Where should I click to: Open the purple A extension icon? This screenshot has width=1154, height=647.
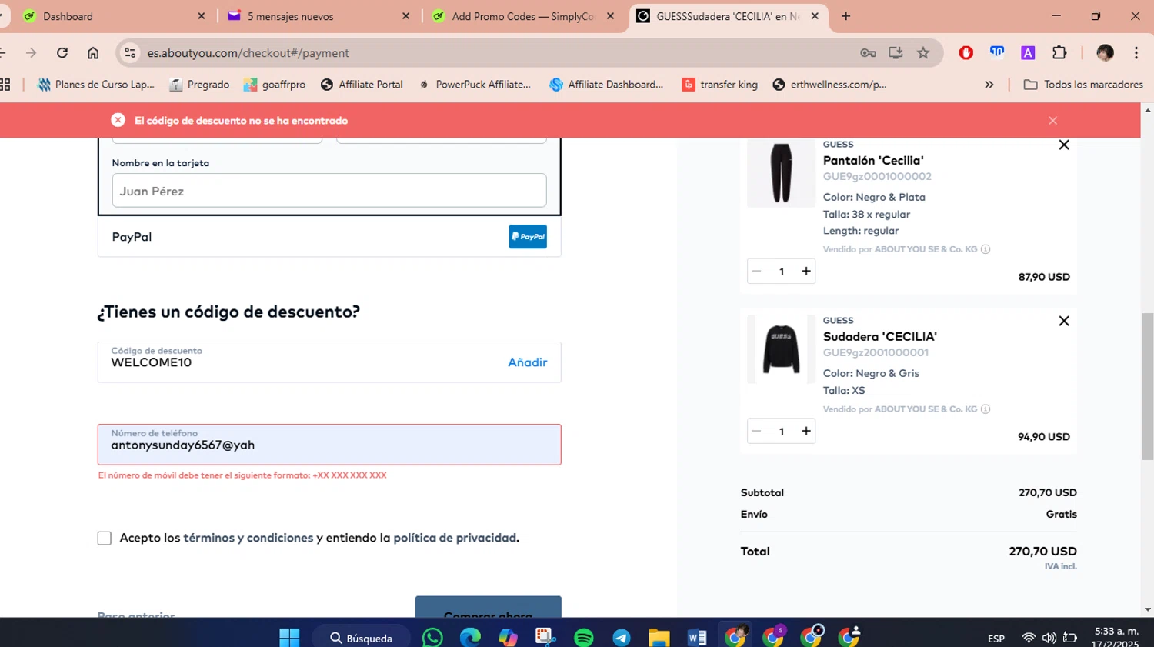point(1028,53)
